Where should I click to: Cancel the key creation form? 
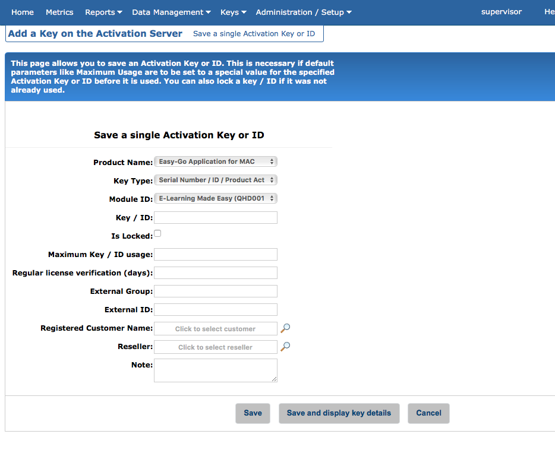[428, 413]
